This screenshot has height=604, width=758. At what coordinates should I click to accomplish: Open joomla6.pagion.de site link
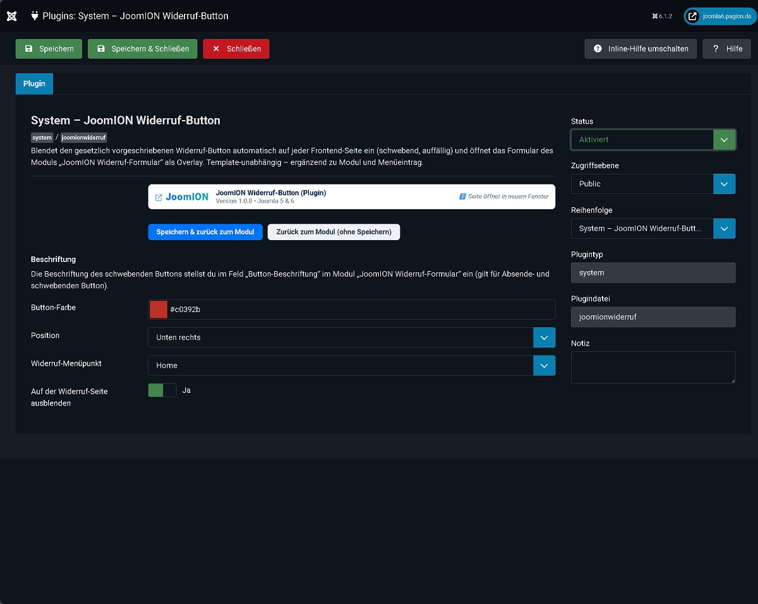[x=720, y=16]
